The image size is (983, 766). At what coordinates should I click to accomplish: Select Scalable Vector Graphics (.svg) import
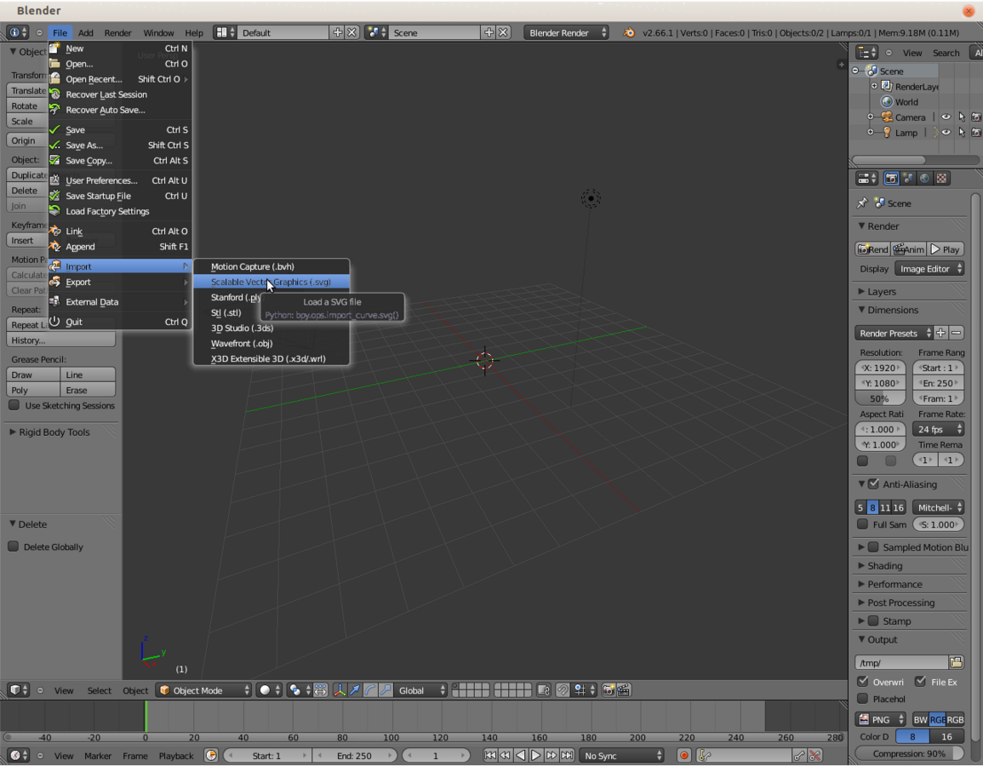[271, 282]
